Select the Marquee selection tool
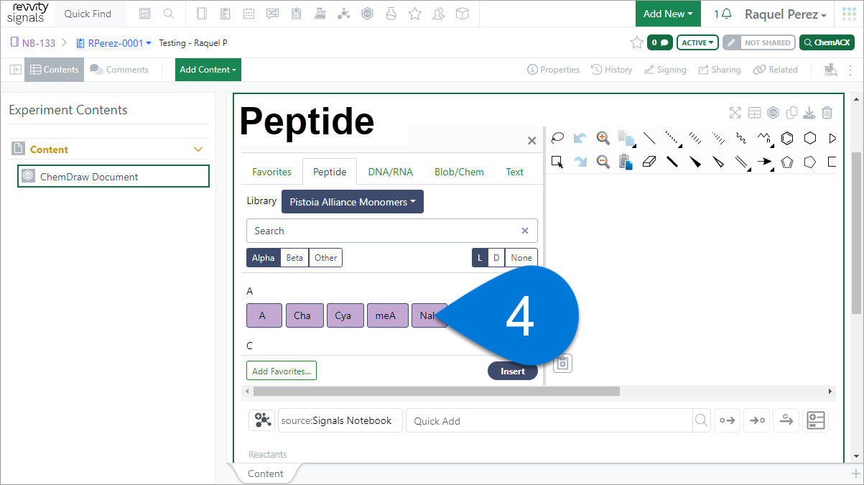 557,162
